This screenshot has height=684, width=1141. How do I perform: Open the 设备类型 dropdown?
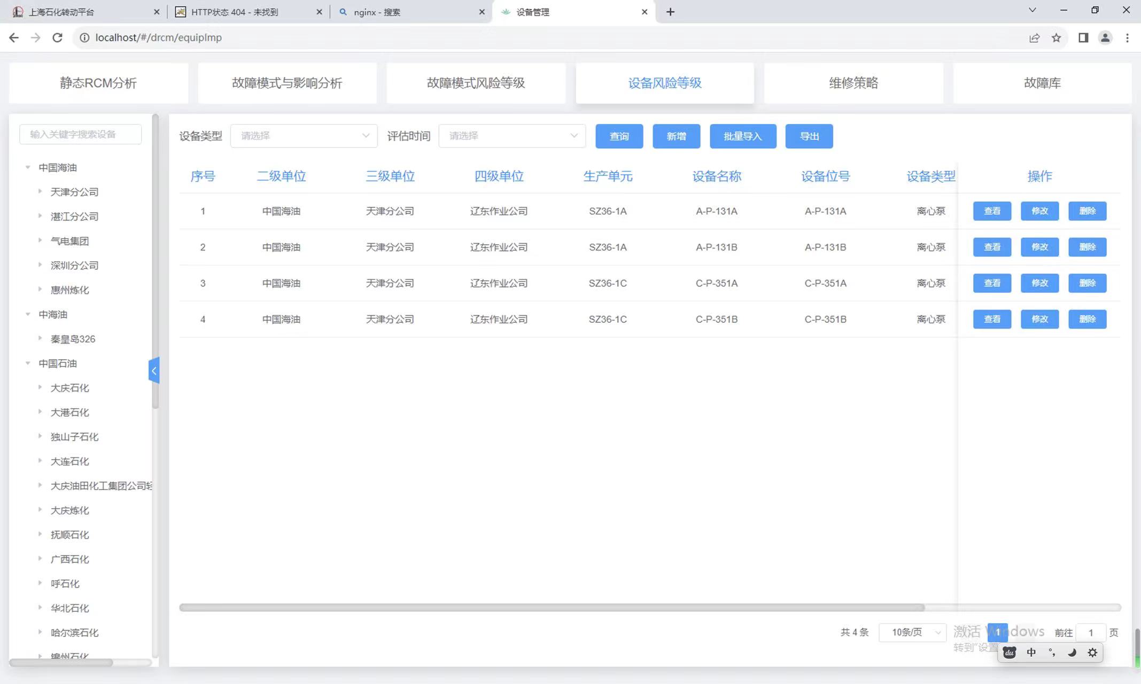(304, 136)
